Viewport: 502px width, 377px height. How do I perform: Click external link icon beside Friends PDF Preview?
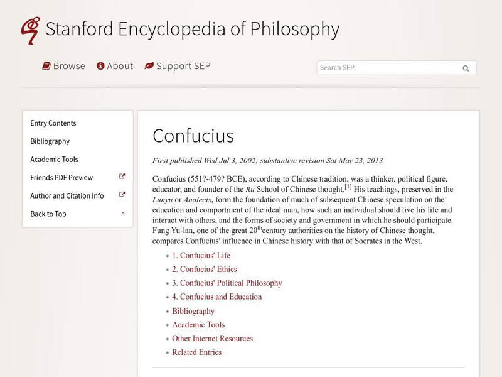pyautogui.click(x=122, y=177)
